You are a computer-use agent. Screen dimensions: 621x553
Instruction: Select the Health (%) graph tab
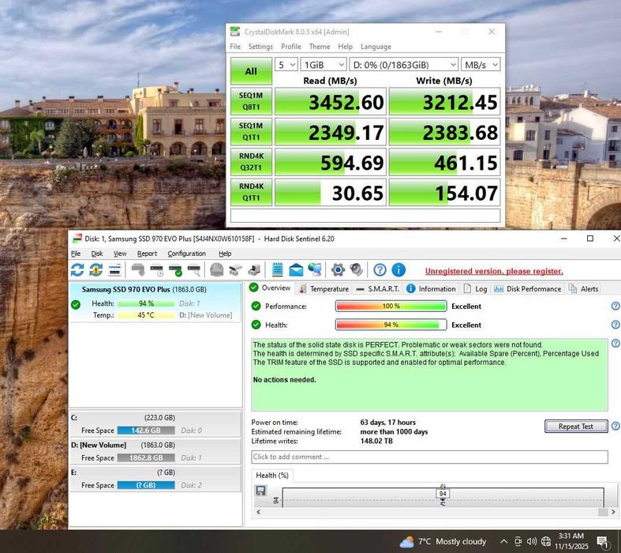point(272,475)
